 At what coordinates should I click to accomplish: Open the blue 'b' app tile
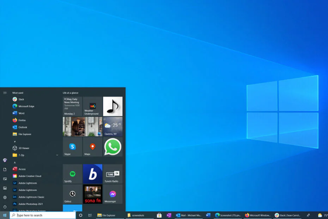tap(92, 174)
